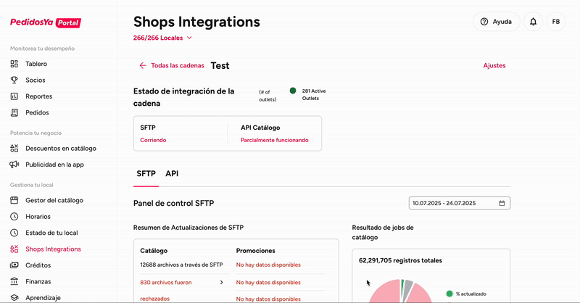The height and width of the screenshot is (303, 580).
Task: Click the Reportes chart icon
Action: 14,96
